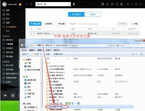Click 全部删除 button

pyautogui.click(x=48, y=24)
